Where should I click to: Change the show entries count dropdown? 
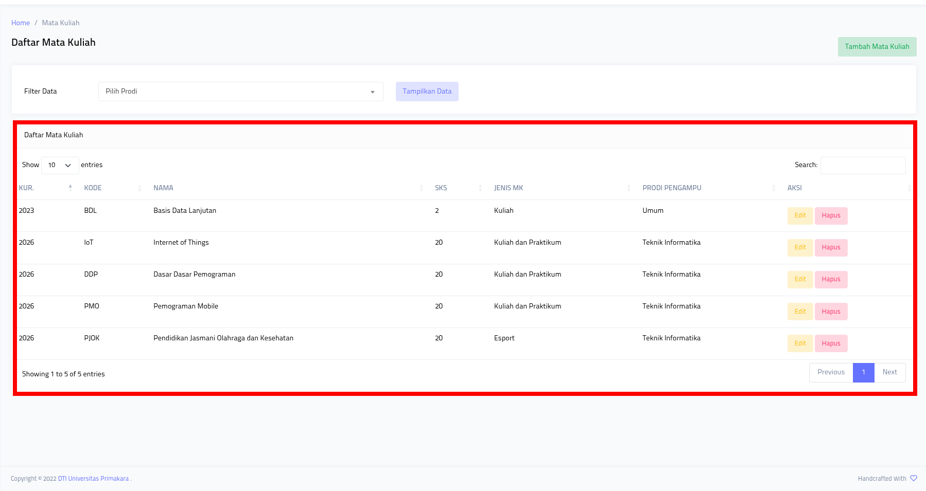pos(60,166)
